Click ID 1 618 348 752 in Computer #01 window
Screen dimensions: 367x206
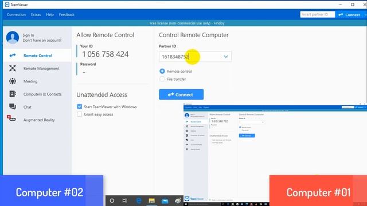(220, 121)
